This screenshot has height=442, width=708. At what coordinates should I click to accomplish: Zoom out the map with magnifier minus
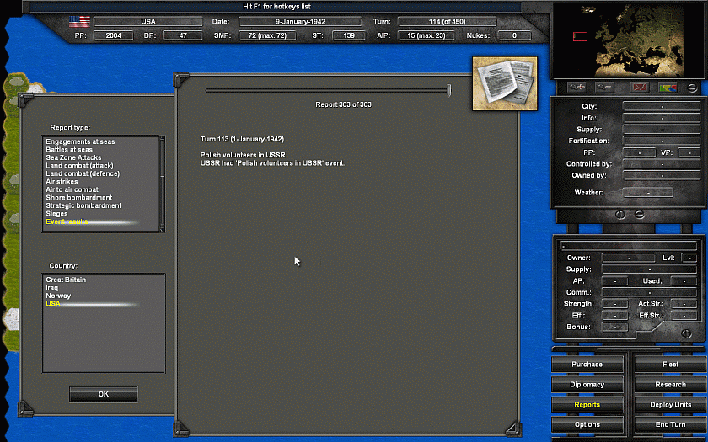click(604, 88)
